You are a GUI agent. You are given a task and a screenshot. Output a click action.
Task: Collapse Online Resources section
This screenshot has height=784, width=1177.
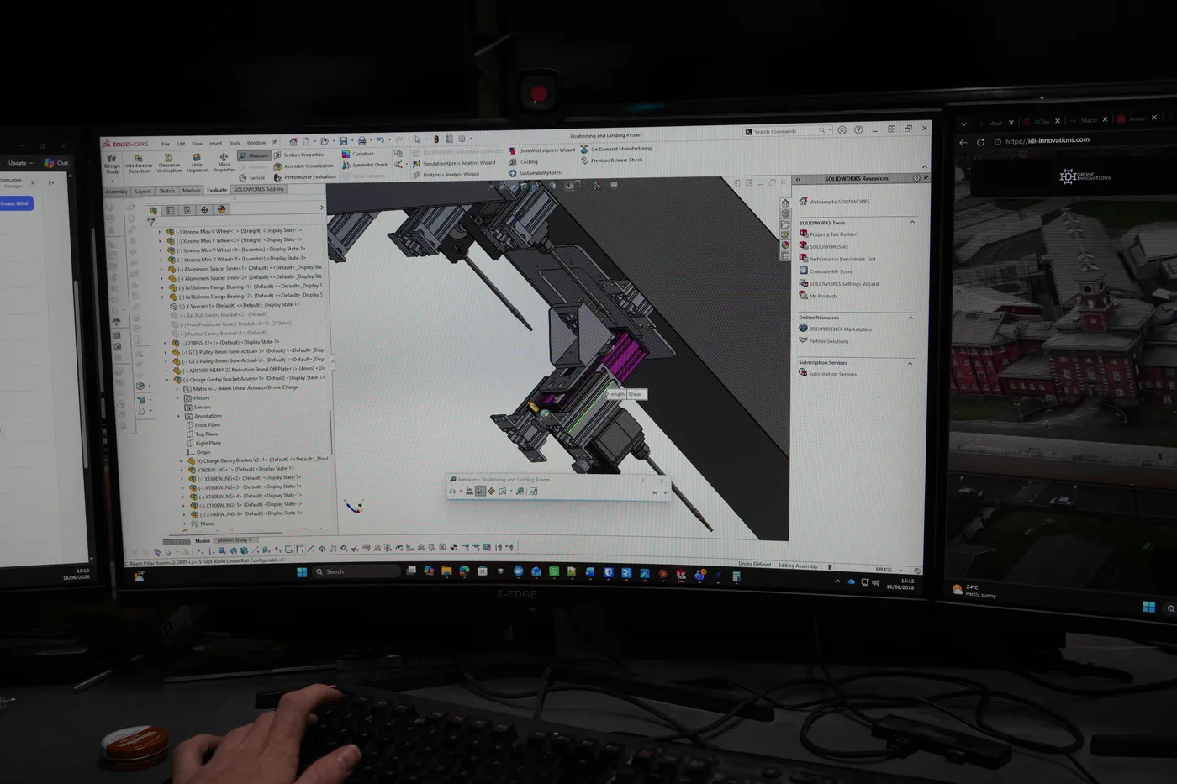[x=910, y=318]
